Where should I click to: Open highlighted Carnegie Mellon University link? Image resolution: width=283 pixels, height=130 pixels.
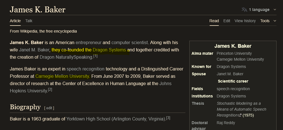coord(62,76)
